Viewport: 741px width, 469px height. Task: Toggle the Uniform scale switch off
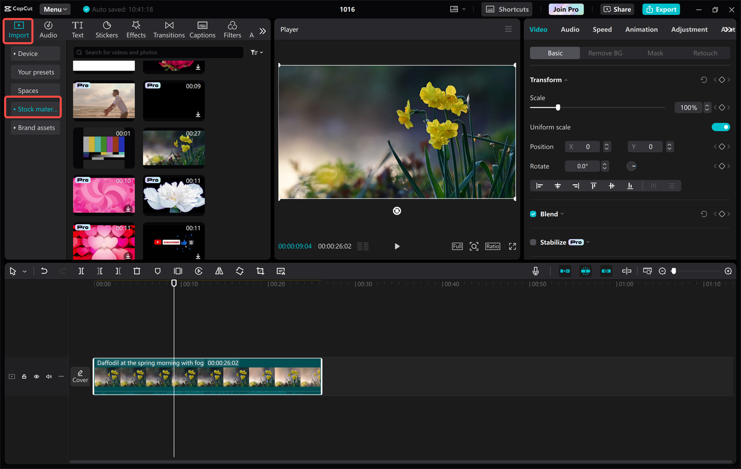pyautogui.click(x=721, y=127)
